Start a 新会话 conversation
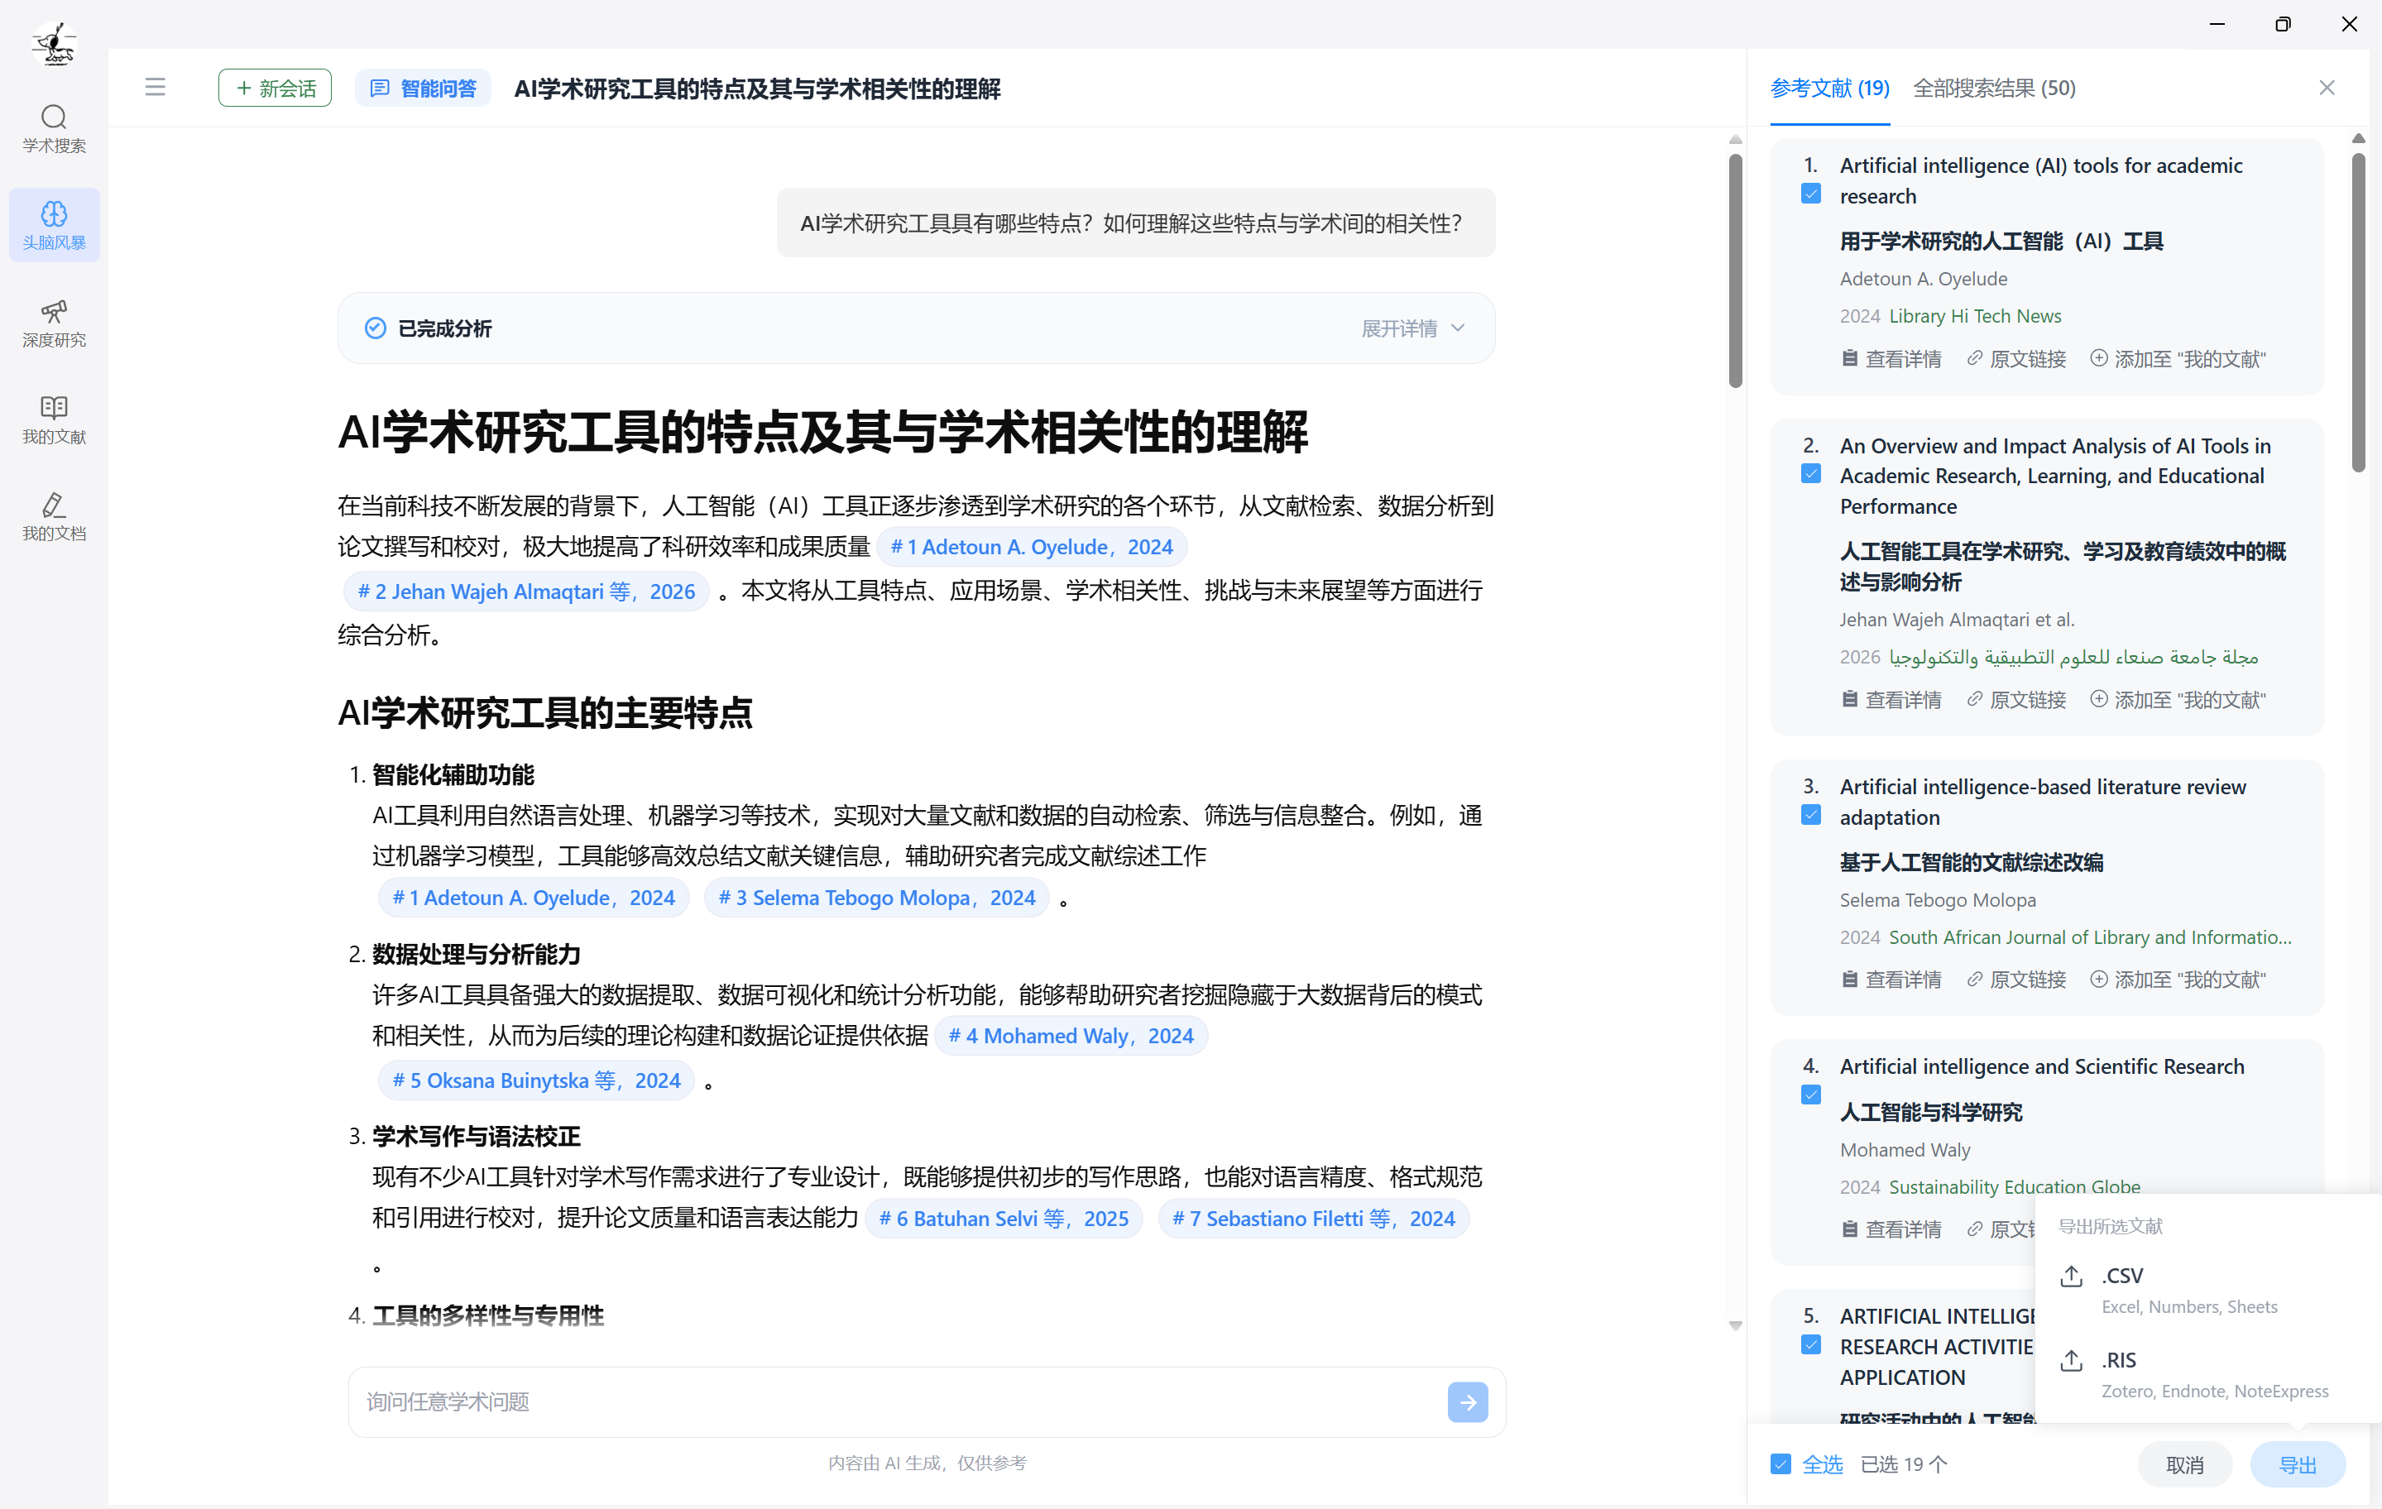The image size is (2382, 1509). [x=274, y=87]
